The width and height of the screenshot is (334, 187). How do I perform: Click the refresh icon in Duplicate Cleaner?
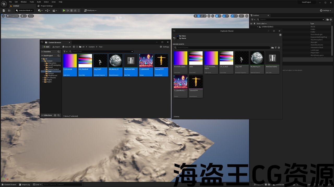point(174,38)
